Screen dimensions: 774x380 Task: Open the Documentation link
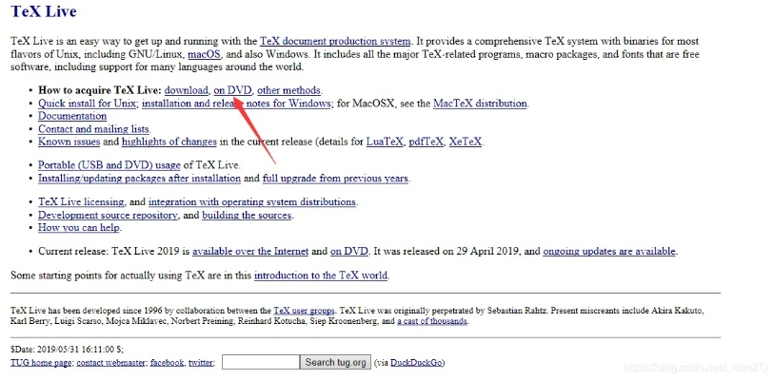tap(72, 116)
